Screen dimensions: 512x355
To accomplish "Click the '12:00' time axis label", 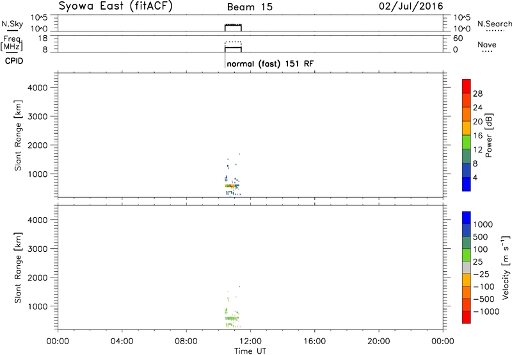I will point(250,342).
